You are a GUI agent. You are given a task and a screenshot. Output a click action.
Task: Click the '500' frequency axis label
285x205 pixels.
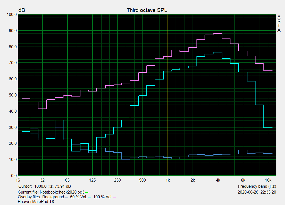coord(142,180)
